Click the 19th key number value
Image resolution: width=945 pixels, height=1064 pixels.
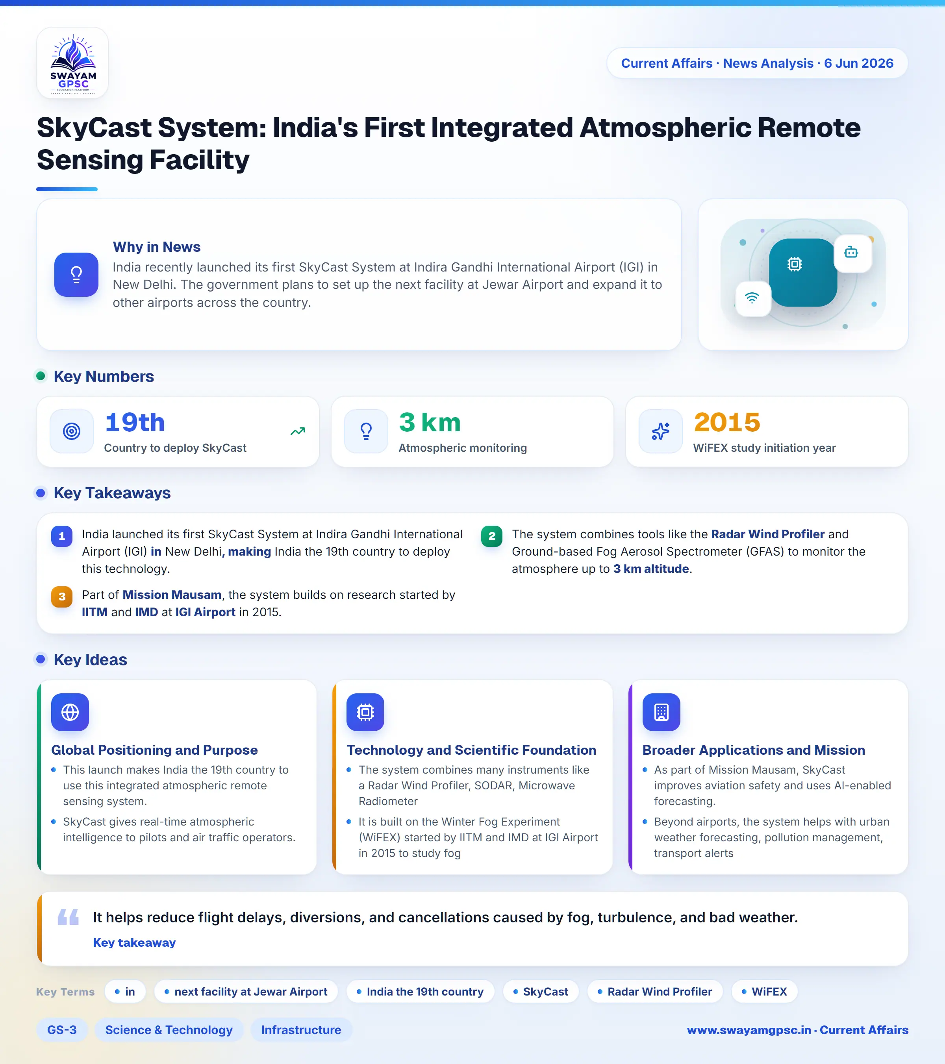(x=135, y=422)
